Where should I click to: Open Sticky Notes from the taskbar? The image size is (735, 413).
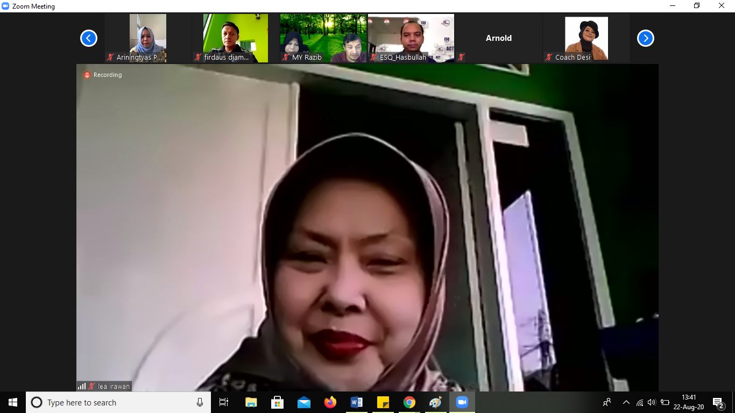pos(383,402)
